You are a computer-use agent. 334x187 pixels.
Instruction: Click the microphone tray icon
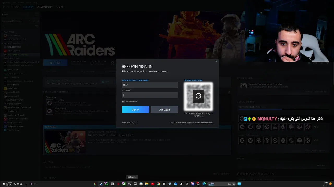coord(31,184)
